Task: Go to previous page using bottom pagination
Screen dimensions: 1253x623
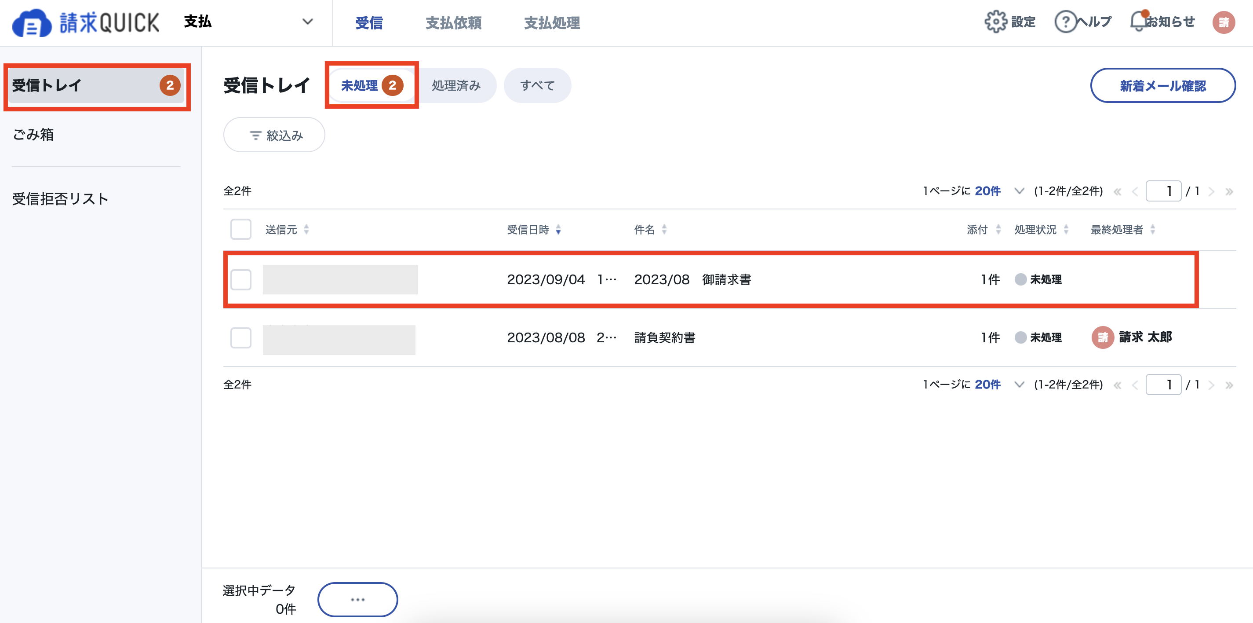Action: click(x=1135, y=385)
